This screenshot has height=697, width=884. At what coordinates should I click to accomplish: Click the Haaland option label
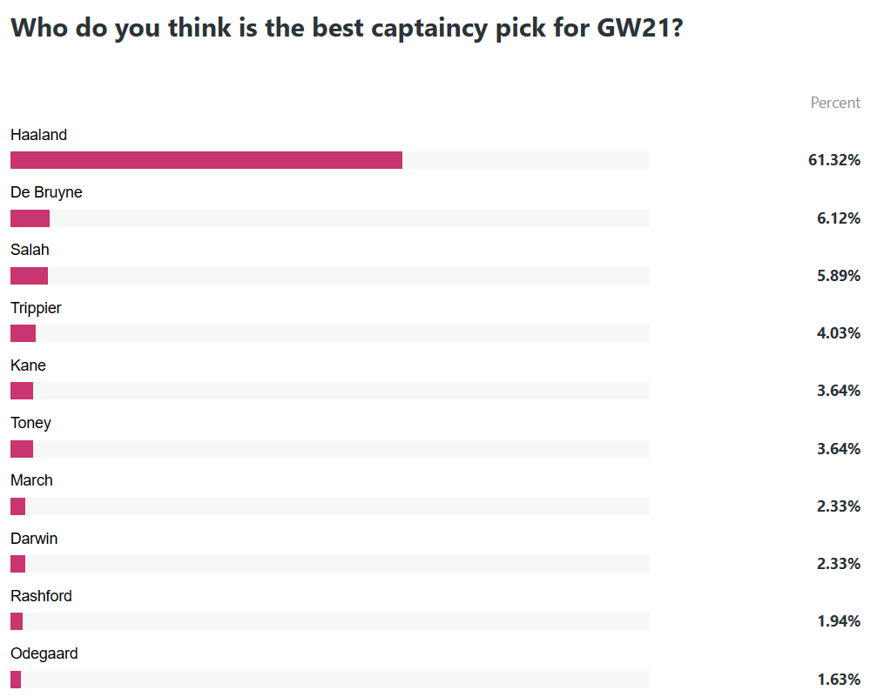coord(38,135)
